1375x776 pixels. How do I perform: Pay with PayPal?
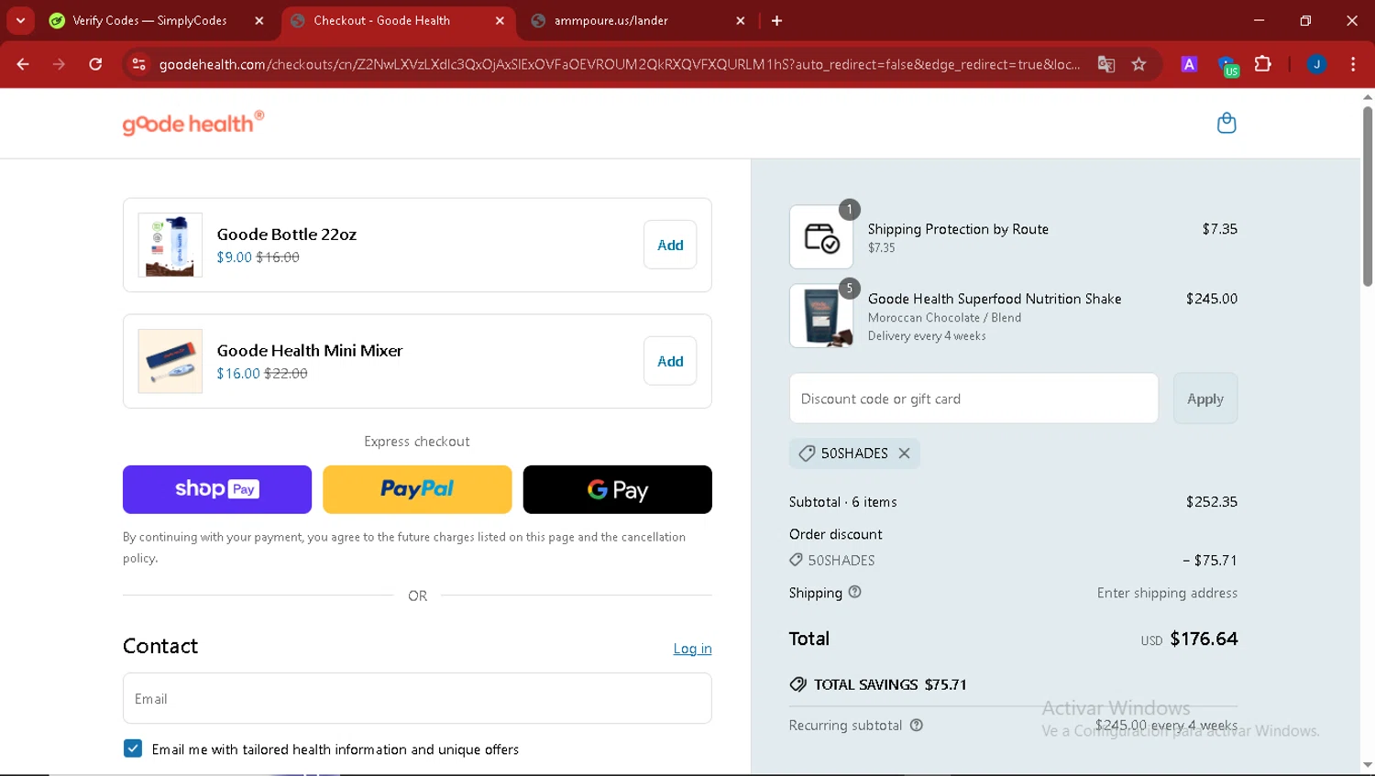(x=417, y=489)
